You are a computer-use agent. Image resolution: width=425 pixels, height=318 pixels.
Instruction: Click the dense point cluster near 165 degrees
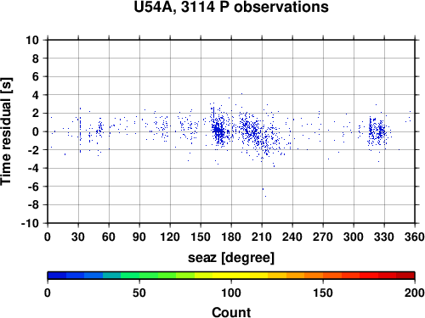[218, 131]
